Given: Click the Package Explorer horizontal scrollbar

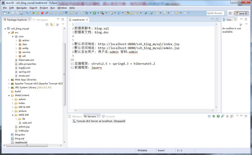Looking at the screenshot, I should pyautogui.click(x=27, y=145).
